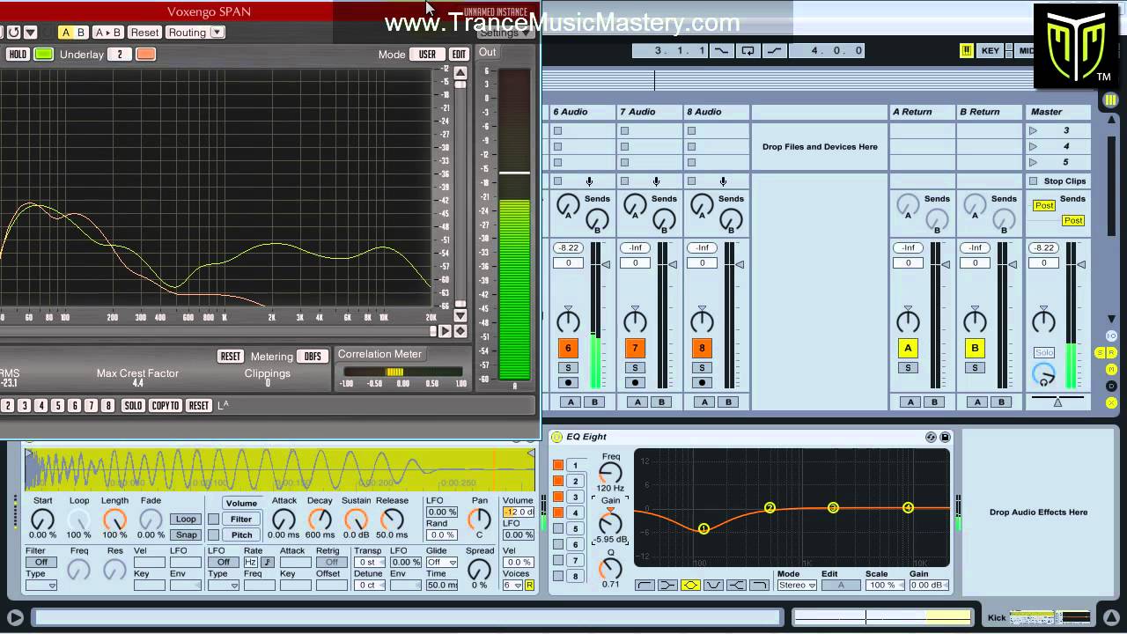Open the LFO Type dropdown in Simpler

tap(224, 586)
